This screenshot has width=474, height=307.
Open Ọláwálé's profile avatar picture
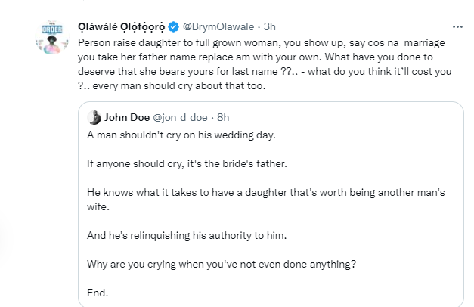point(51,37)
